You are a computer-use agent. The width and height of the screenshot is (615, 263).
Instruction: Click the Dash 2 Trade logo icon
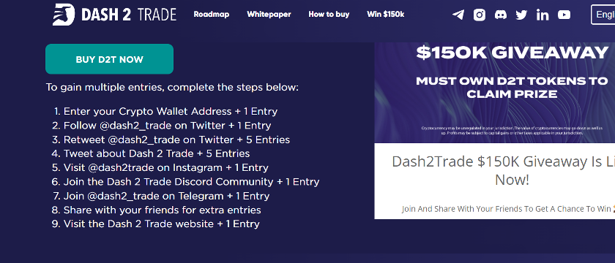(64, 15)
